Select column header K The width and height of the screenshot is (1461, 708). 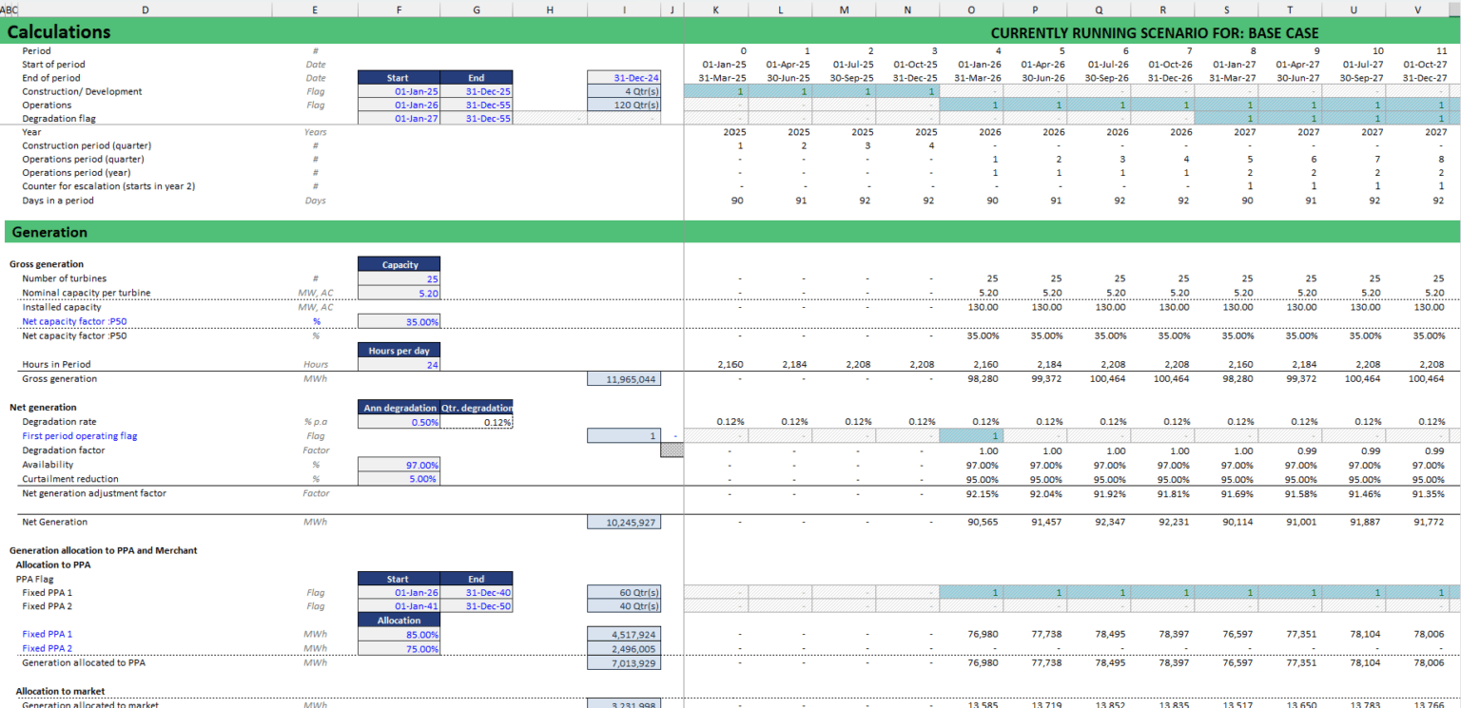click(715, 10)
